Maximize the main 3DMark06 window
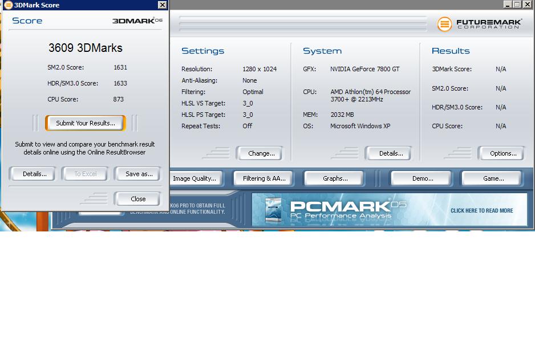The image size is (535, 342). point(517,4)
